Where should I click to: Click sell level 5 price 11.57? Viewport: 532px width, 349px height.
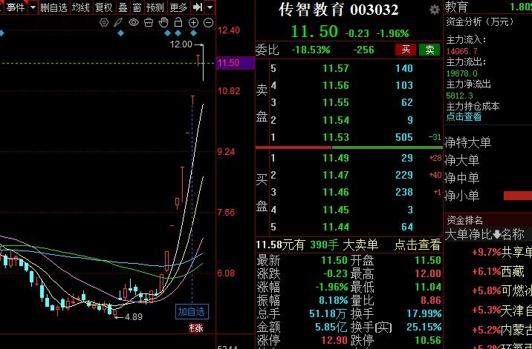[x=336, y=68]
